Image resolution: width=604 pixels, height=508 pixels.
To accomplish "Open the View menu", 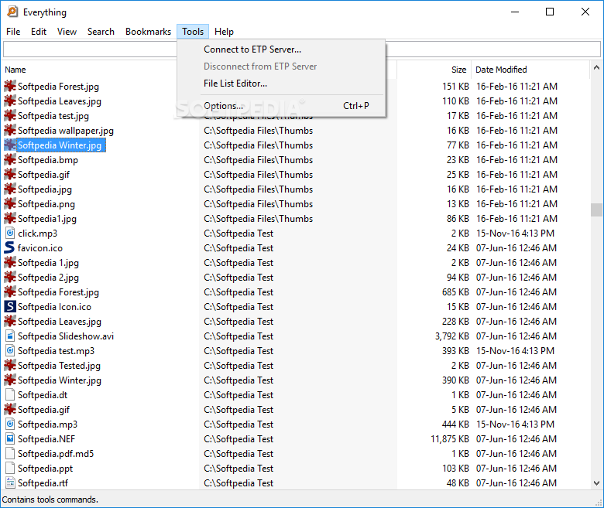I will click(67, 32).
